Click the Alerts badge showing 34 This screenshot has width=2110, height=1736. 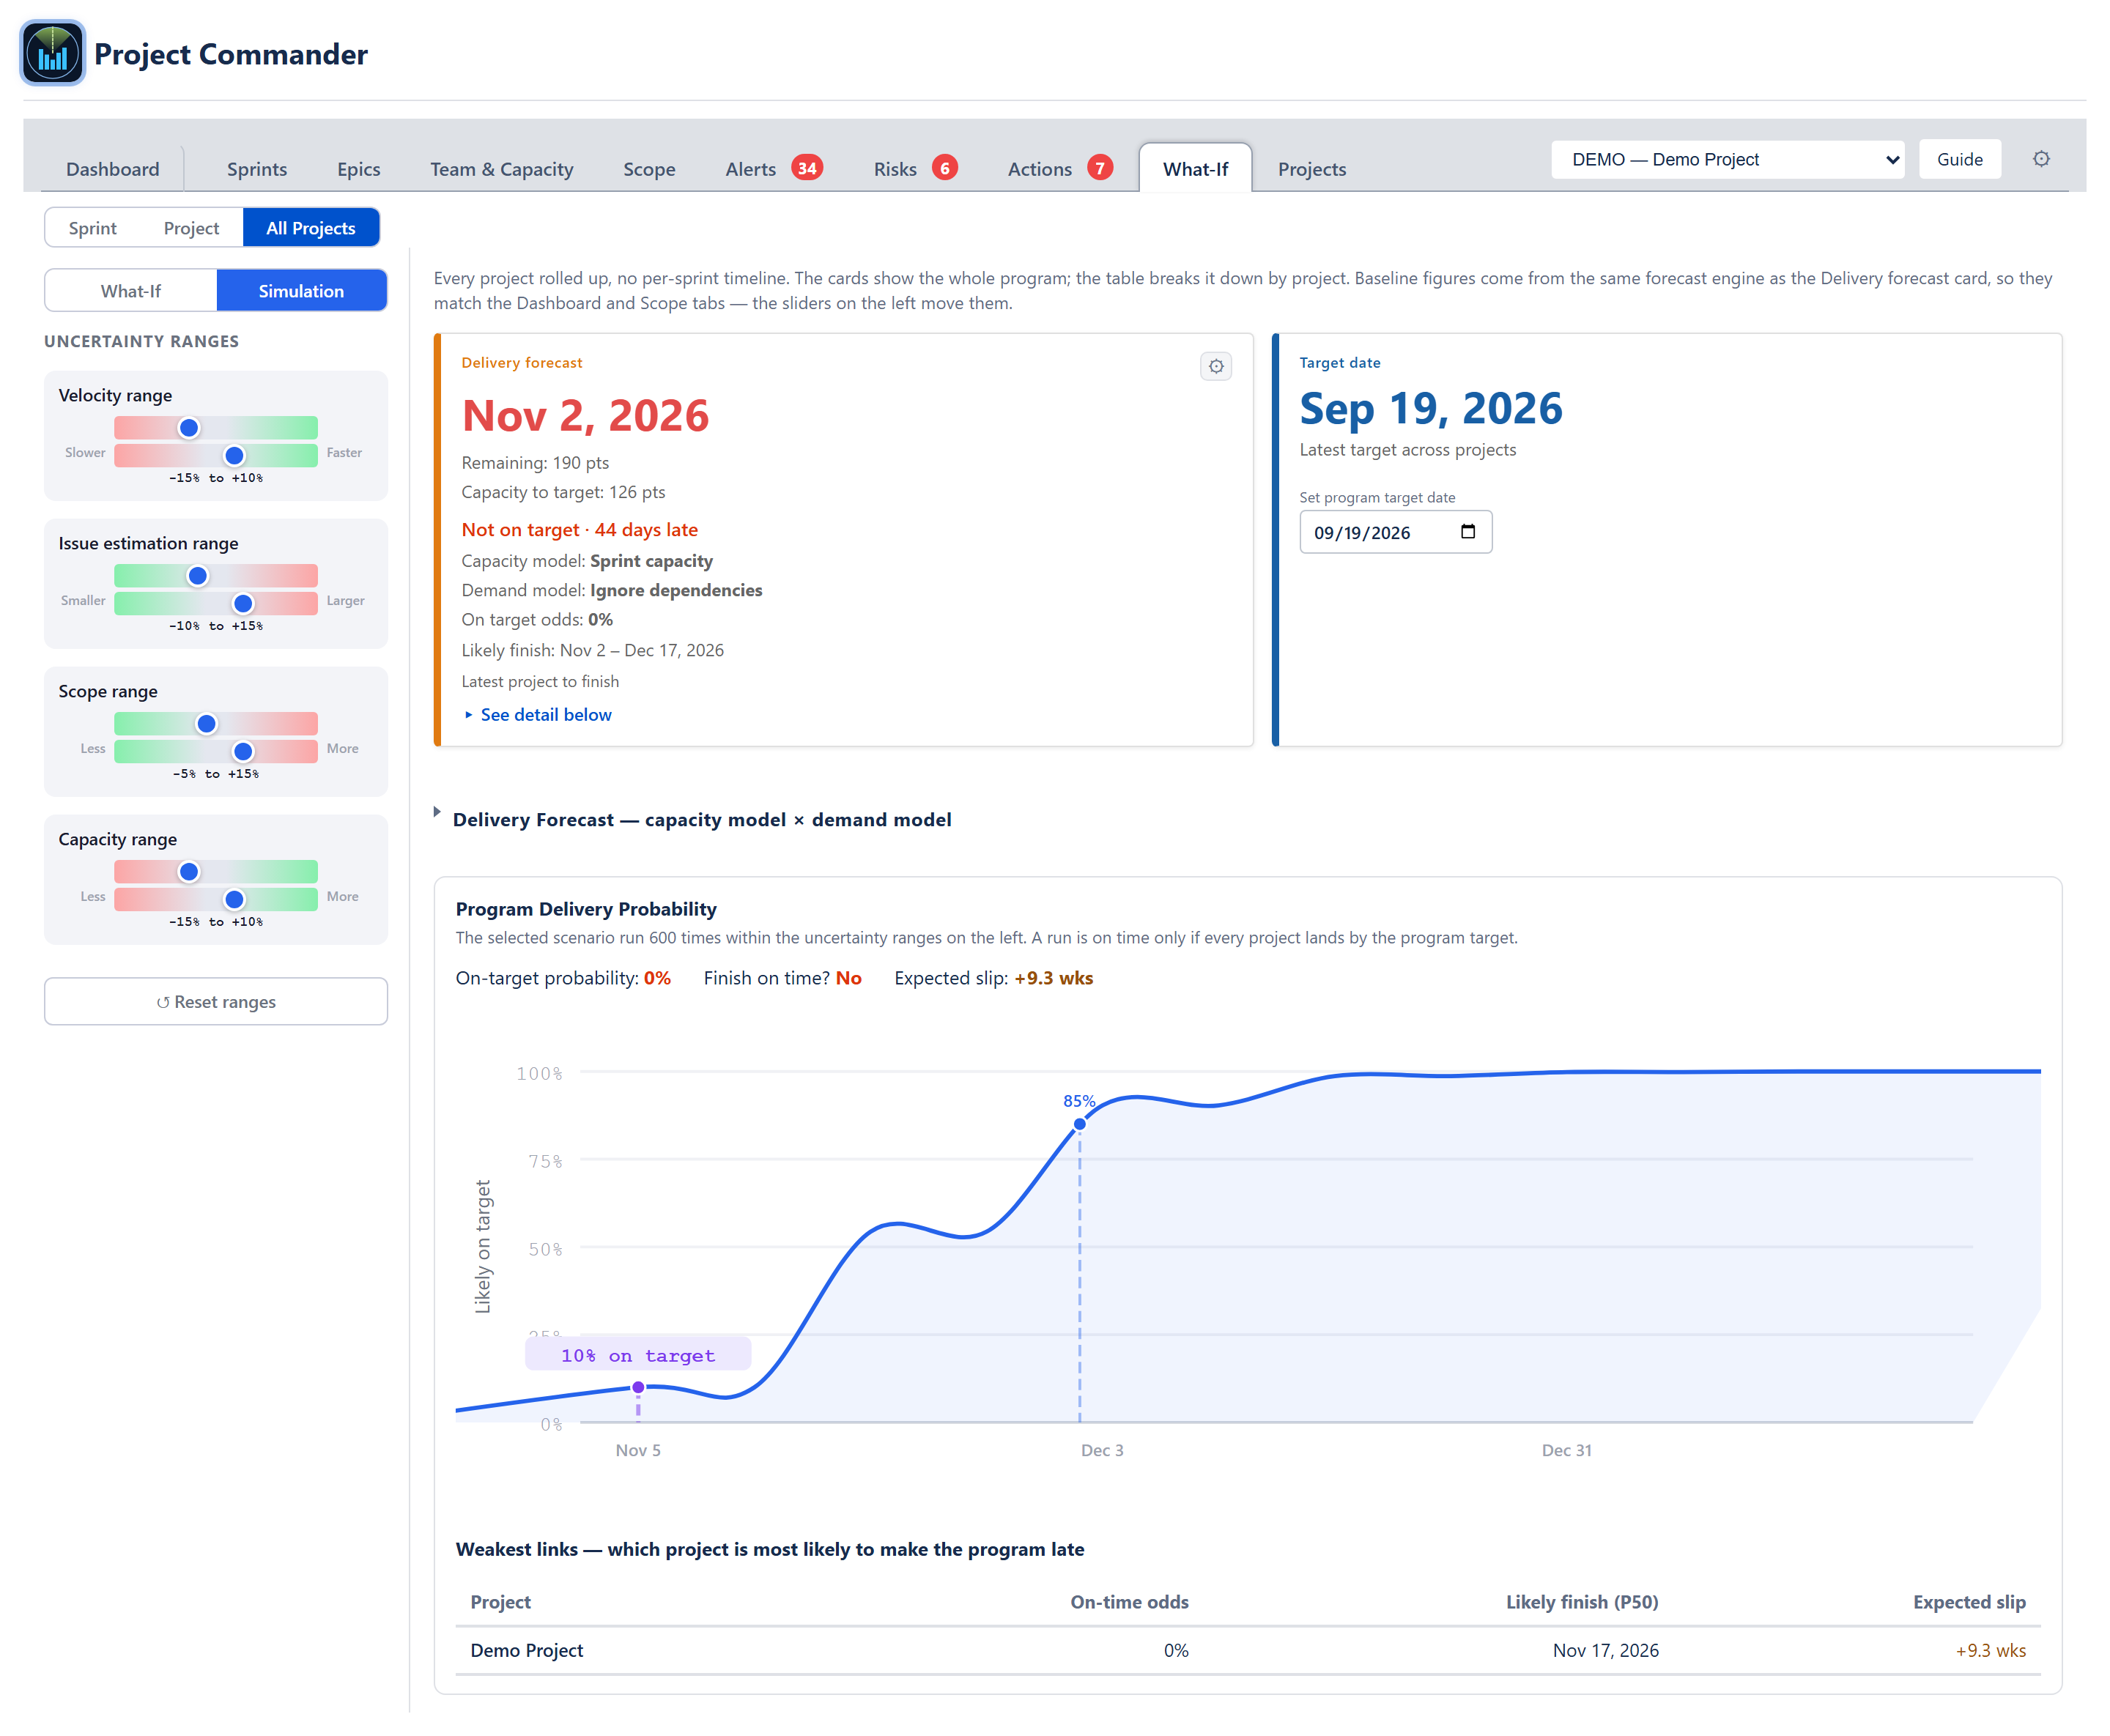click(807, 168)
